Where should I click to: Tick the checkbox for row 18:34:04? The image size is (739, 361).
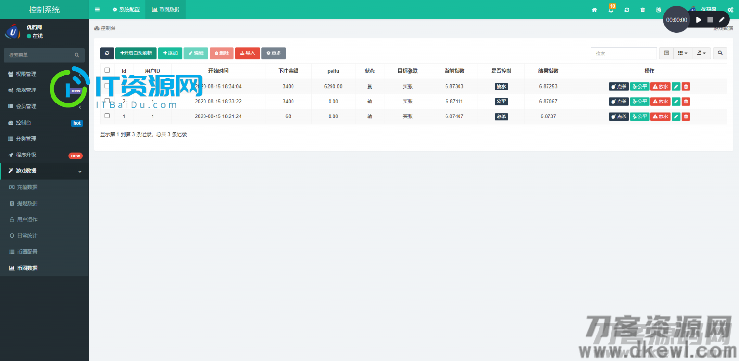pyautogui.click(x=107, y=86)
